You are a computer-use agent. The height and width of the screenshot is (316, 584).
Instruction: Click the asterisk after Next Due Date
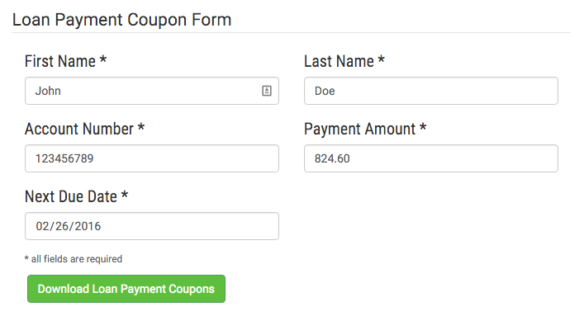point(125,195)
